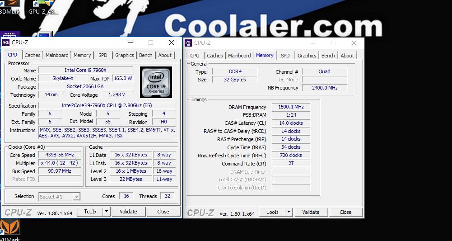Image resolution: width=452 pixels, height=241 pixels.
Task: Click Row Refresh Cycle Time 700 clocks
Action: tap(291, 155)
